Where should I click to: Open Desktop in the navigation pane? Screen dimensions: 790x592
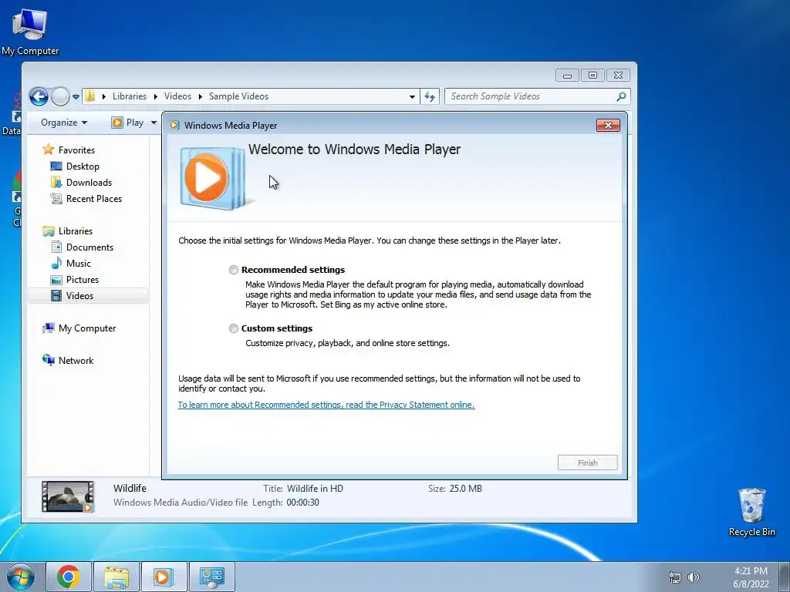(83, 166)
